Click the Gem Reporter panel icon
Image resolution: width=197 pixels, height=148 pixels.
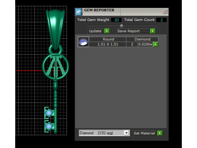78,12
